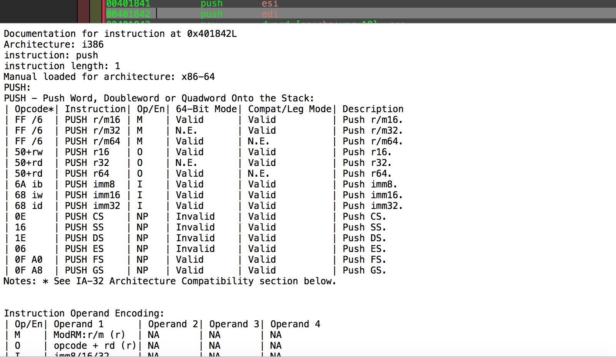
Task: Click the 'Operand 2' column header
Action: point(173,324)
